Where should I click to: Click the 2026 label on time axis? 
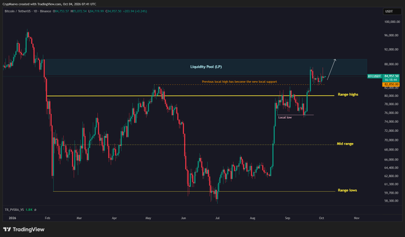tap(13, 218)
